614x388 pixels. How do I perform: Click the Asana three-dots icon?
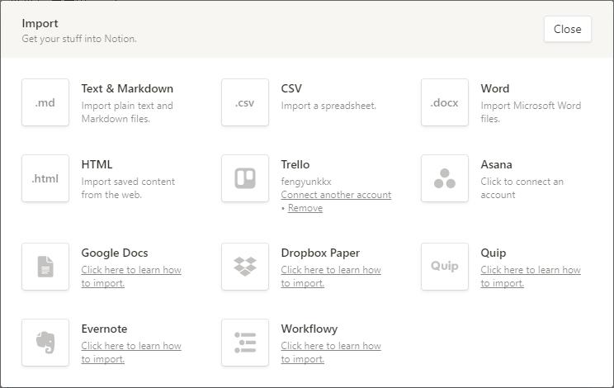[445, 178]
